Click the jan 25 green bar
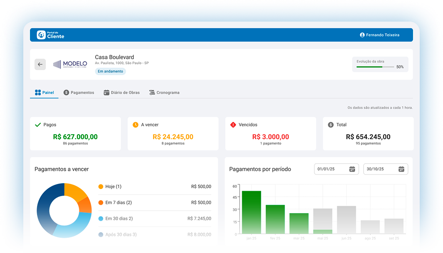443x253 pixels. 252,212
